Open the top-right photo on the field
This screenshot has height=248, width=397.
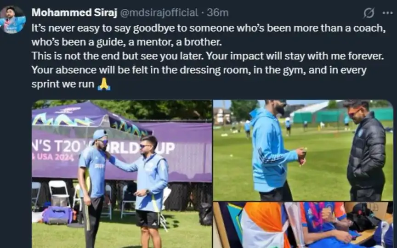coord(303,150)
